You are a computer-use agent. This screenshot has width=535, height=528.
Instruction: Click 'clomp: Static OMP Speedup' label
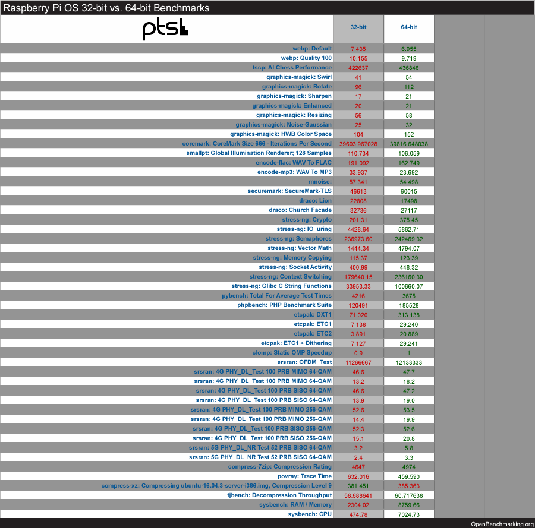292,353
